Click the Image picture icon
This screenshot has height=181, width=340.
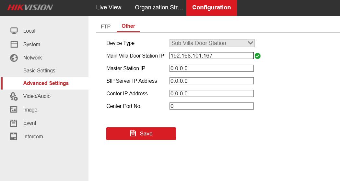click(x=14, y=110)
